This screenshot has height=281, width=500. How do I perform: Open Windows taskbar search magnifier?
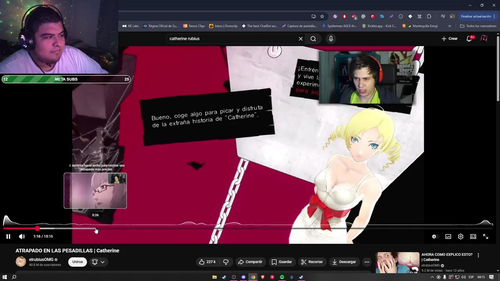tap(14, 277)
